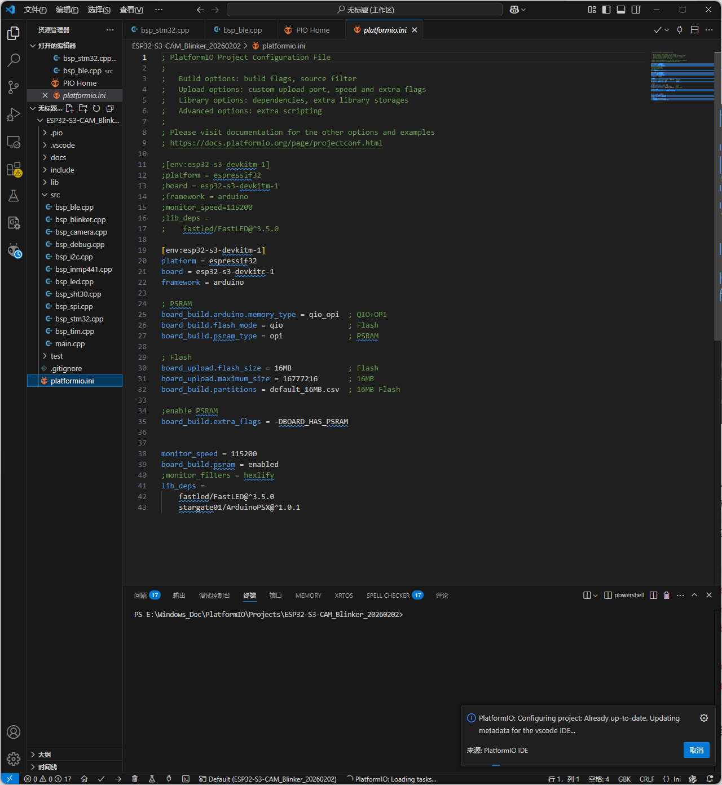Click New File icon in explorer header
The height and width of the screenshot is (785, 722).
[x=69, y=108]
